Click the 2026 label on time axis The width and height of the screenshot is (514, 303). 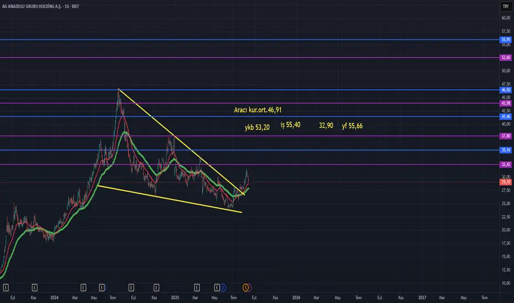pos(296,297)
